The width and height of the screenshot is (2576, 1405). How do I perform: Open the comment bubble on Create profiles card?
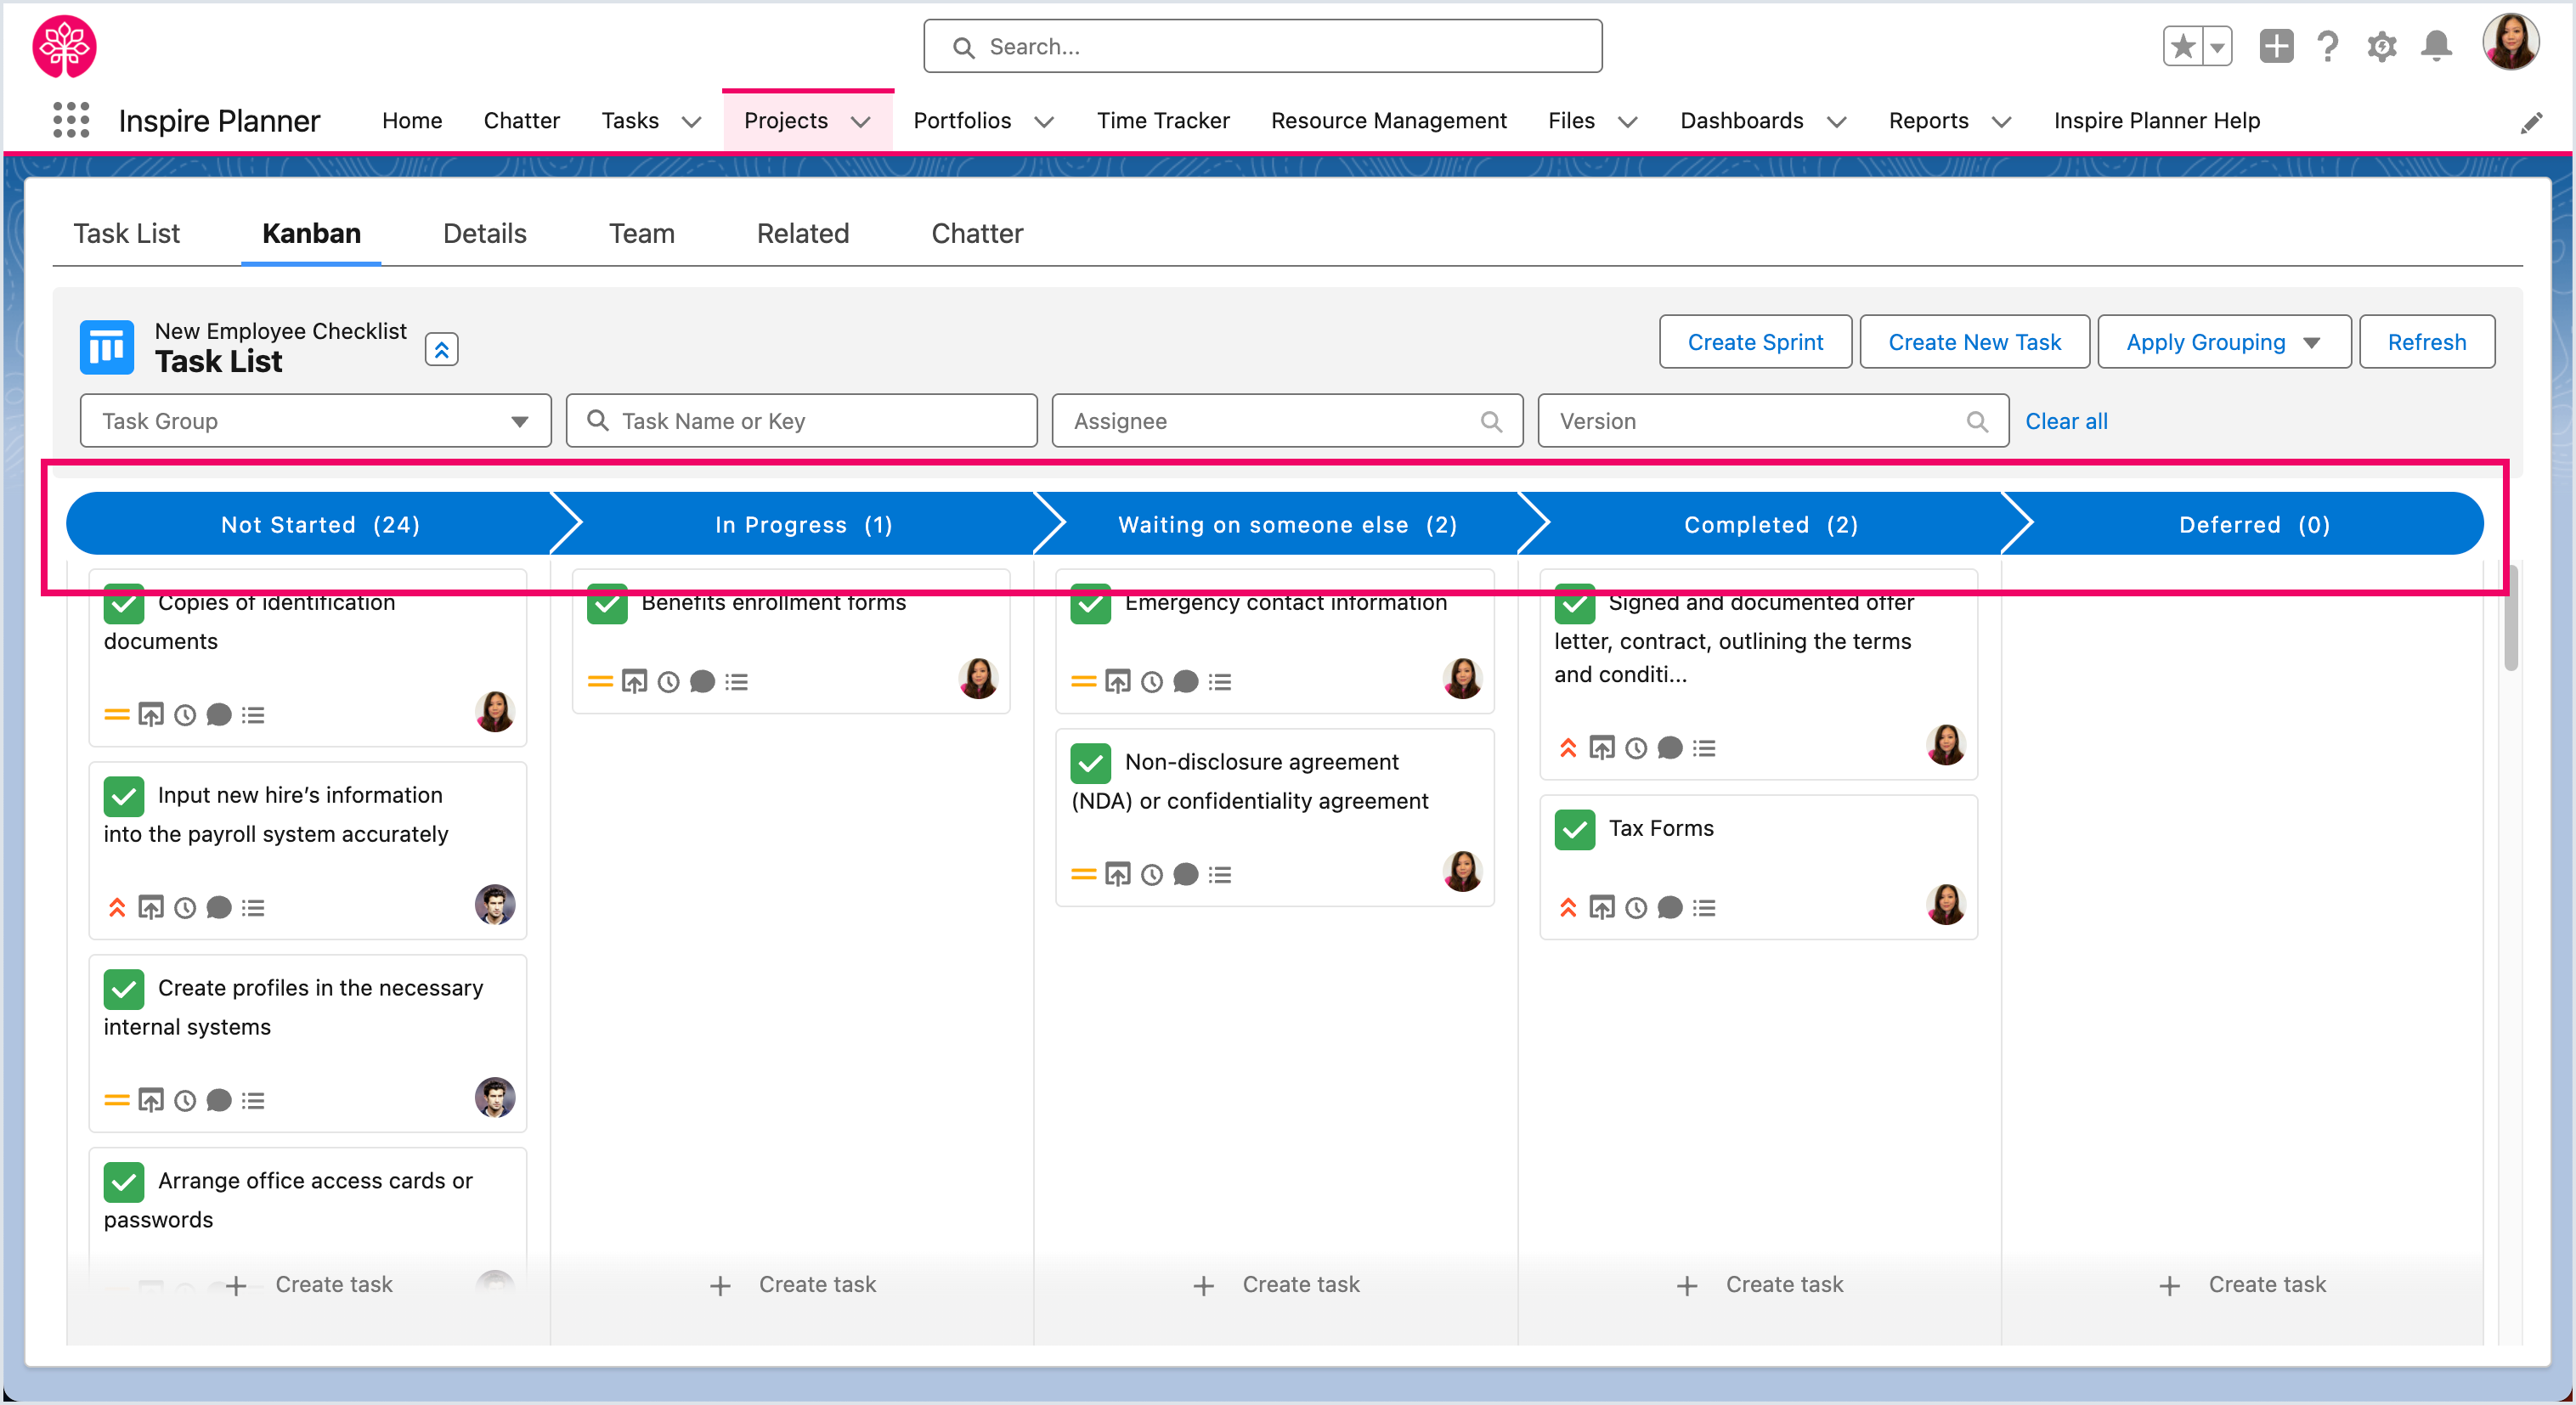[219, 1101]
